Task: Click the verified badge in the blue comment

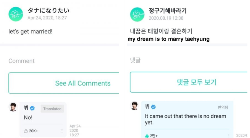Action: pyautogui.click(x=153, y=107)
